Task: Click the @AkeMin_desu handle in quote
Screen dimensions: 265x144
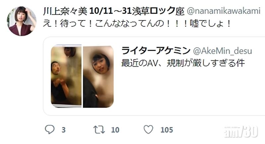Action: tap(222, 51)
